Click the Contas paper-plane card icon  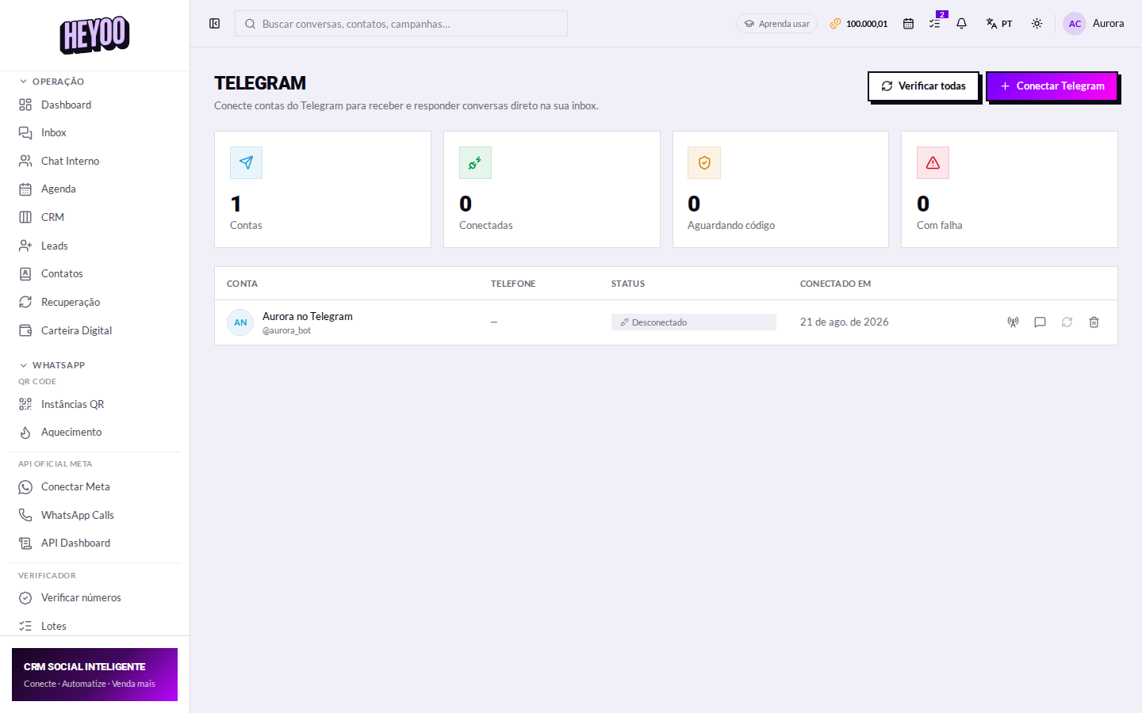click(x=246, y=162)
